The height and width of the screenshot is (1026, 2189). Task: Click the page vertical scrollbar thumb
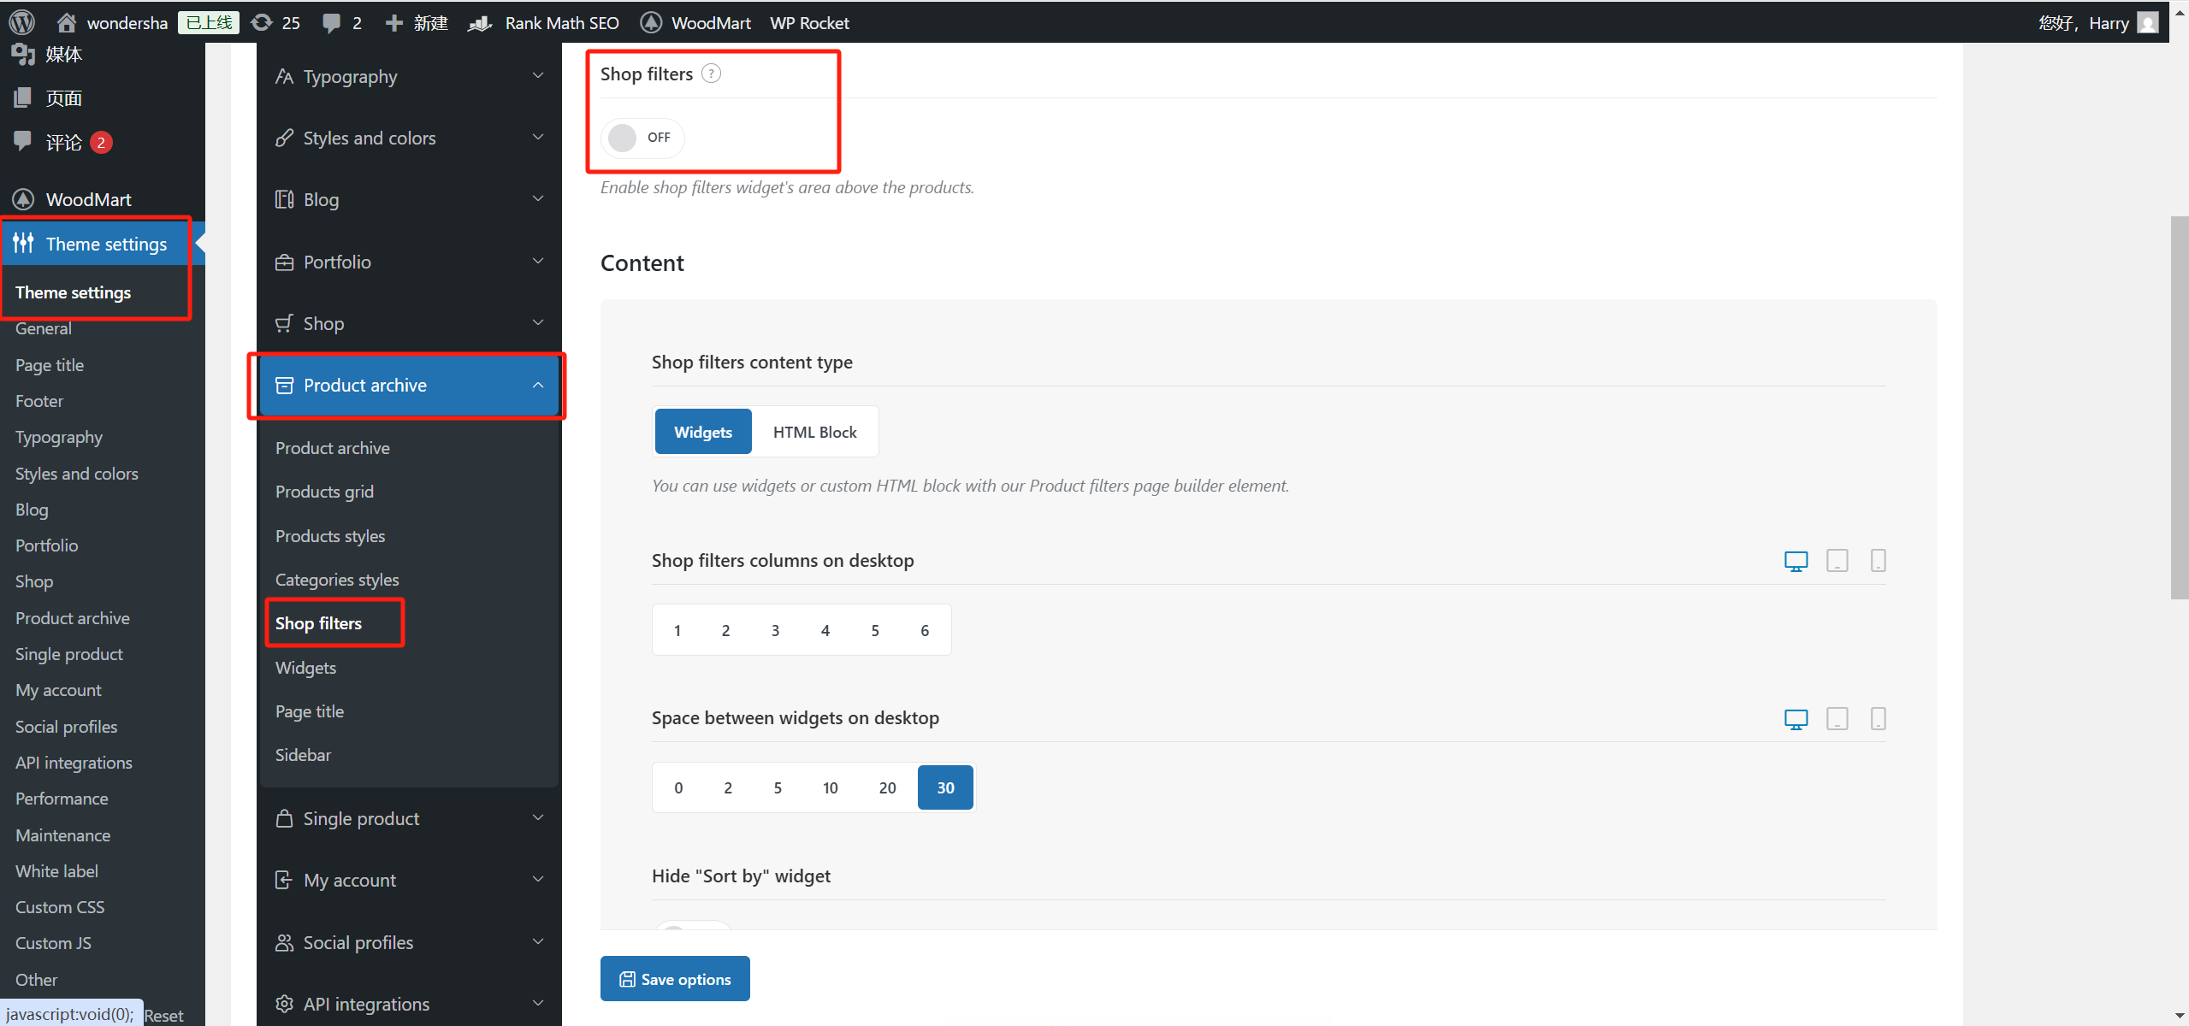click(2179, 408)
